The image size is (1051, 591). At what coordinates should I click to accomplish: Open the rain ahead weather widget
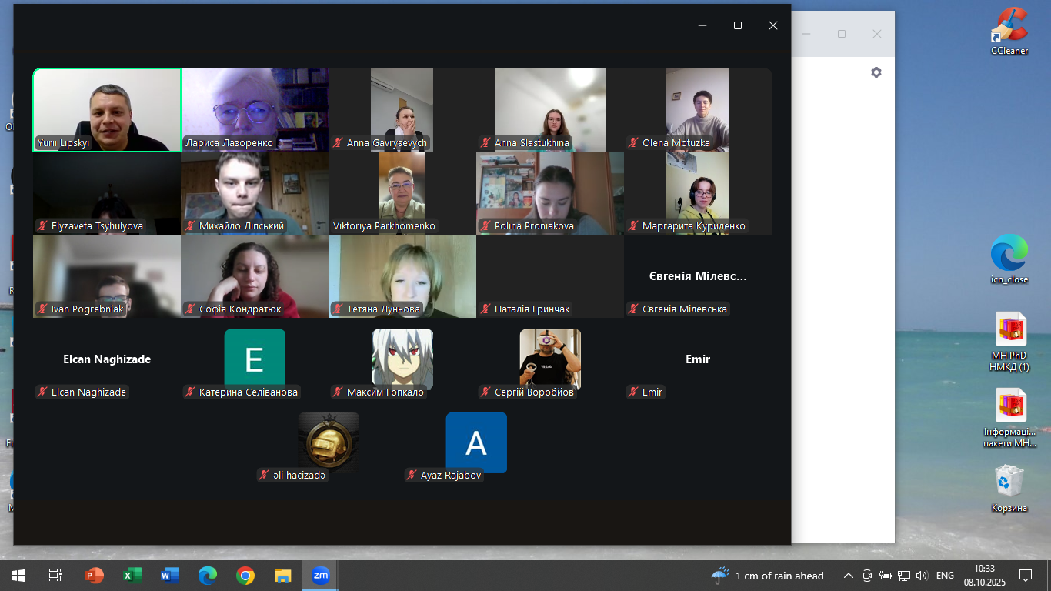click(768, 576)
